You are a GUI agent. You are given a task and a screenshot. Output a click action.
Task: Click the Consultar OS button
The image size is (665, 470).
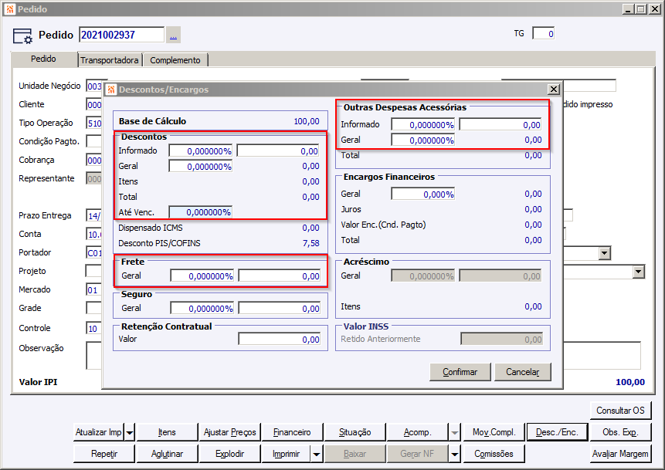tap(620, 411)
